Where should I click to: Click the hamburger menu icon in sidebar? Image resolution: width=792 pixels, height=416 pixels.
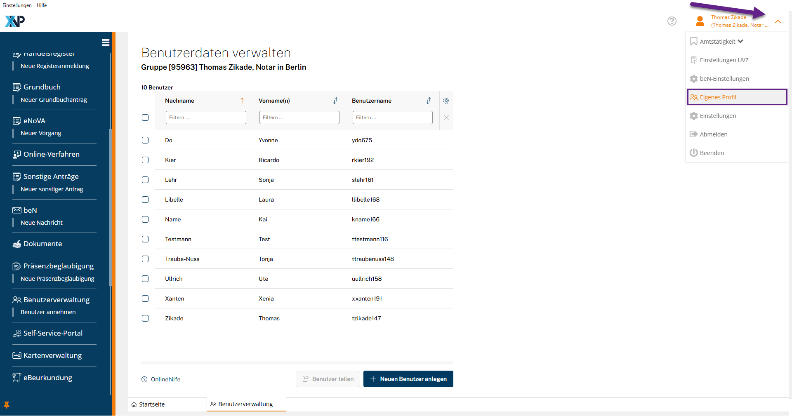(x=106, y=42)
